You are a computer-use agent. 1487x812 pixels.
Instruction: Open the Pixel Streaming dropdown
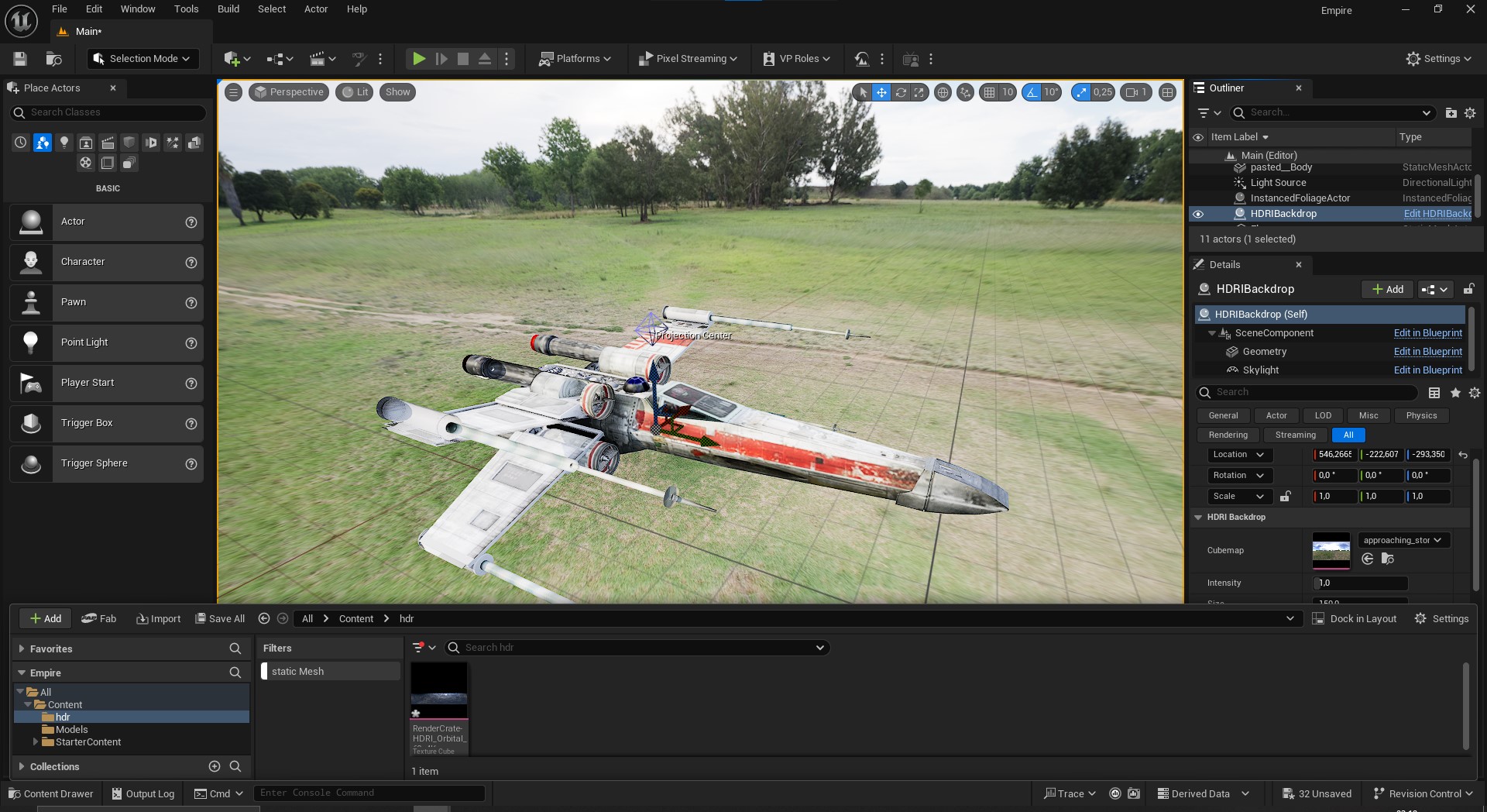point(687,59)
